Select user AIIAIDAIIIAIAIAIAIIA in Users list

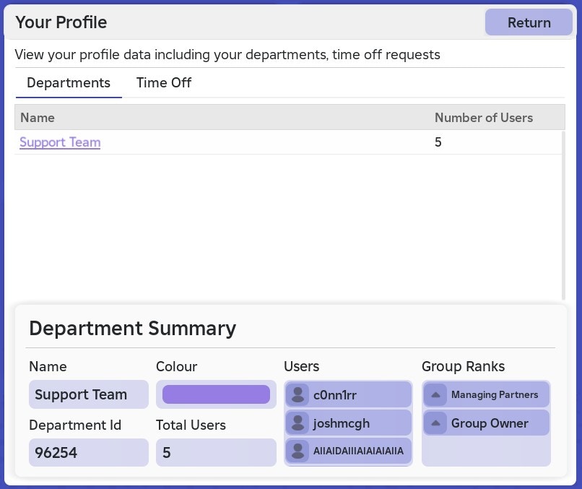(x=348, y=451)
